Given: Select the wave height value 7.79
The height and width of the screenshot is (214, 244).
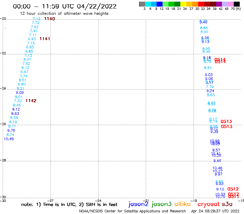Looking at the screenshot, I should 210,87.
